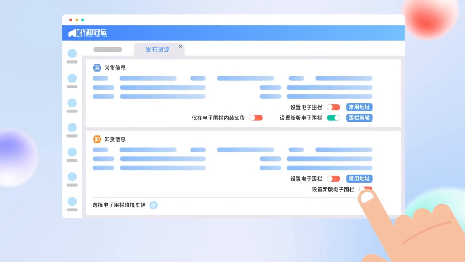Select the bottommost sidebar circle icon
465x262 pixels.
(x=72, y=201)
